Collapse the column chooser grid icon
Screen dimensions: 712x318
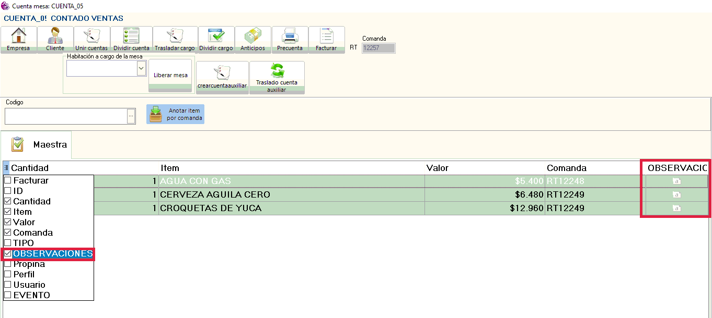[x=6, y=168]
